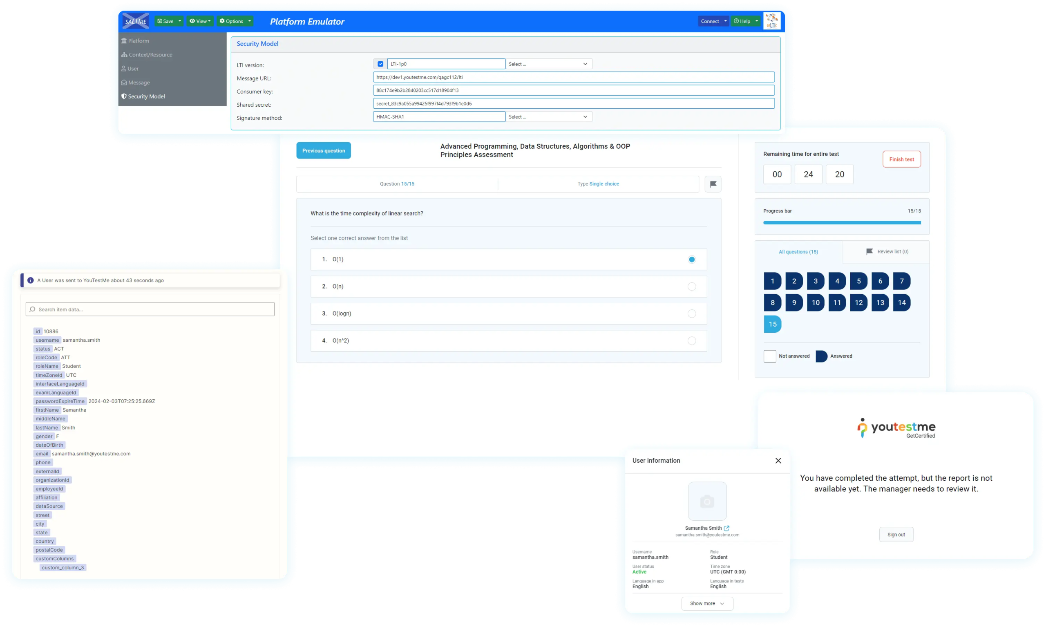Open Samantha Smith's profile via external-link icon

tap(726, 528)
